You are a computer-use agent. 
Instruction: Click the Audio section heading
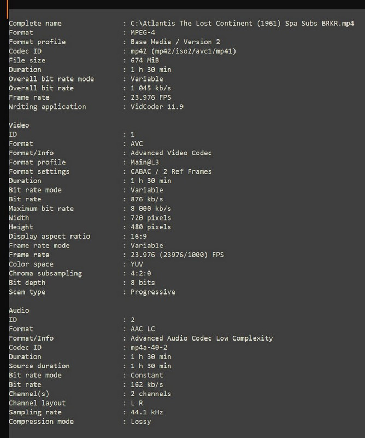19,310
